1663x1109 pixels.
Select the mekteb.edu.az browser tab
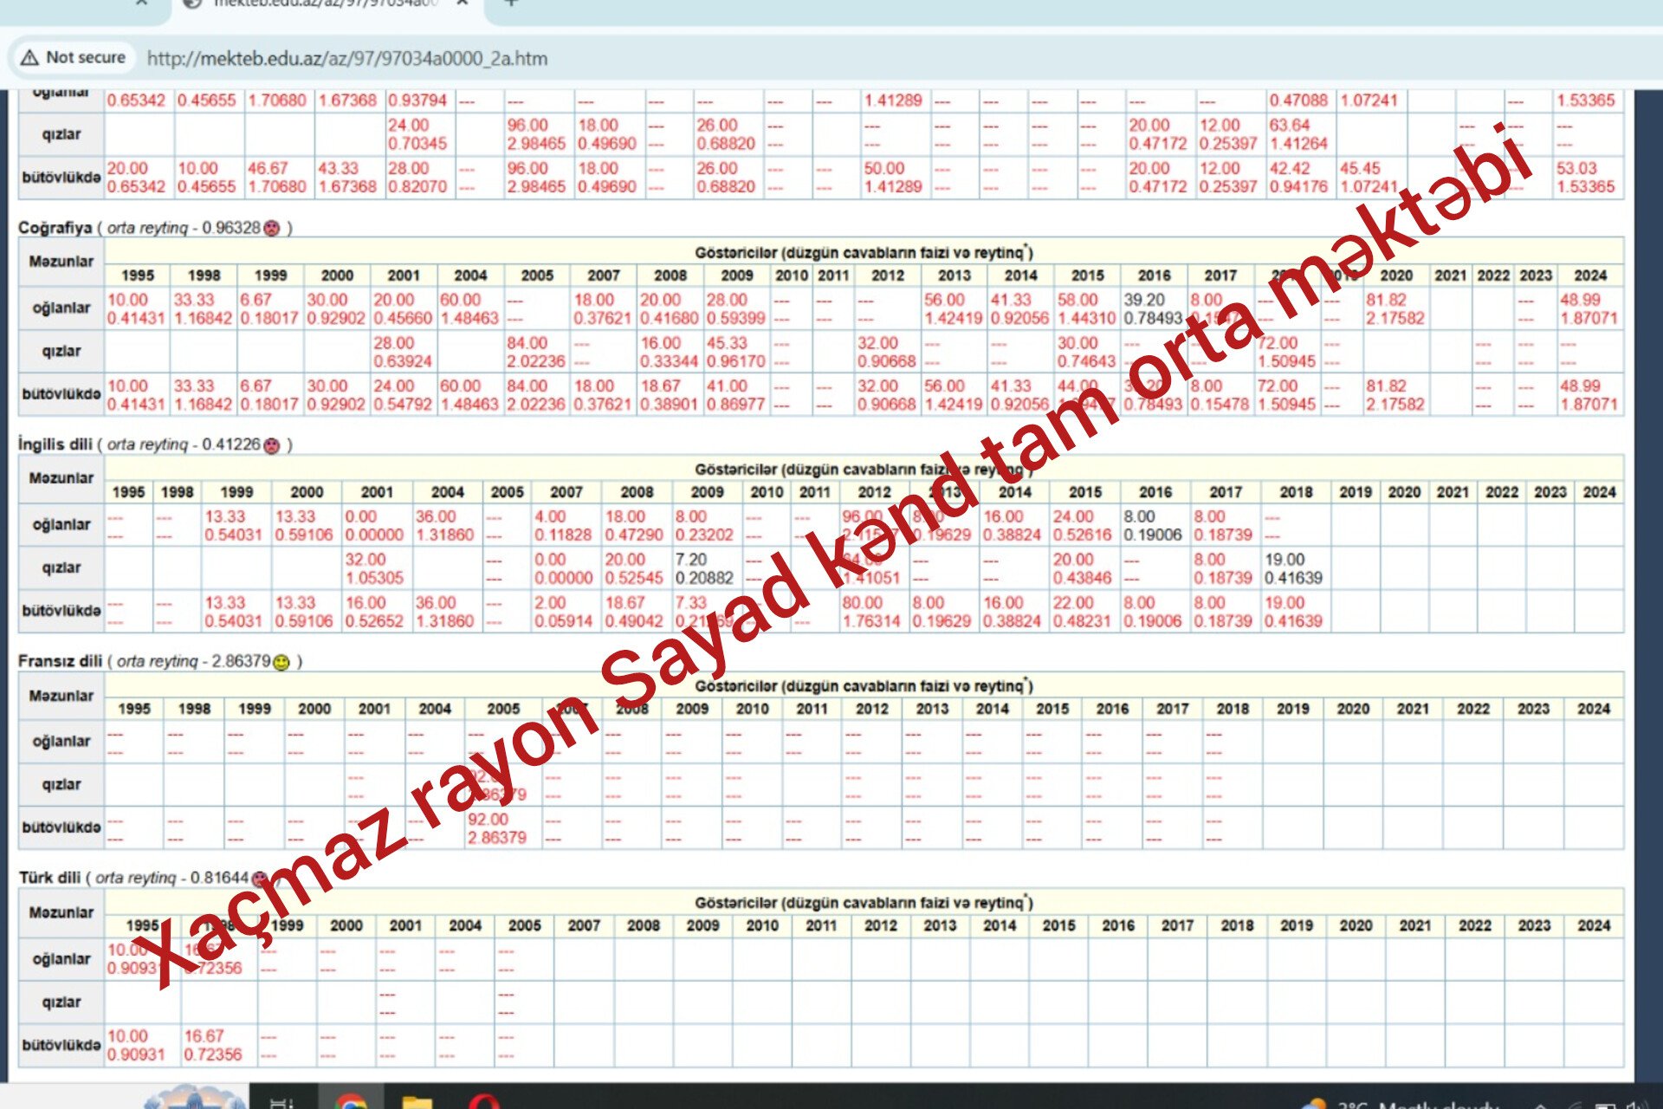(x=320, y=3)
